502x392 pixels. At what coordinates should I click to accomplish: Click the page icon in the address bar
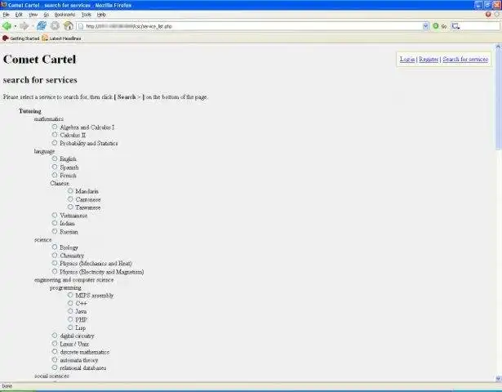(x=81, y=26)
